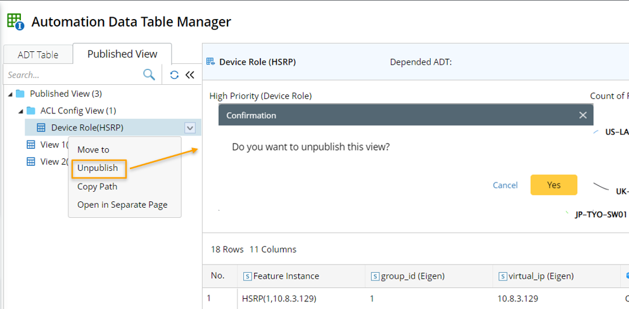Collapse the left panel with double-chevron icon

click(x=189, y=75)
